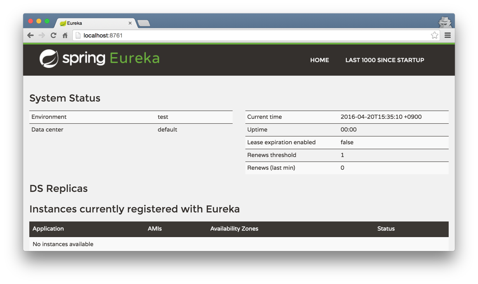This screenshot has height=284, width=478.
Task: Click the DS Replicas heading
Action: point(58,189)
